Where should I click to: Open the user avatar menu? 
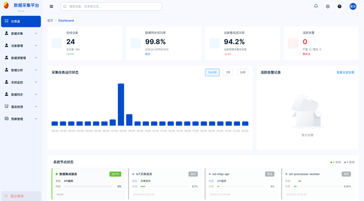point(353,6)
